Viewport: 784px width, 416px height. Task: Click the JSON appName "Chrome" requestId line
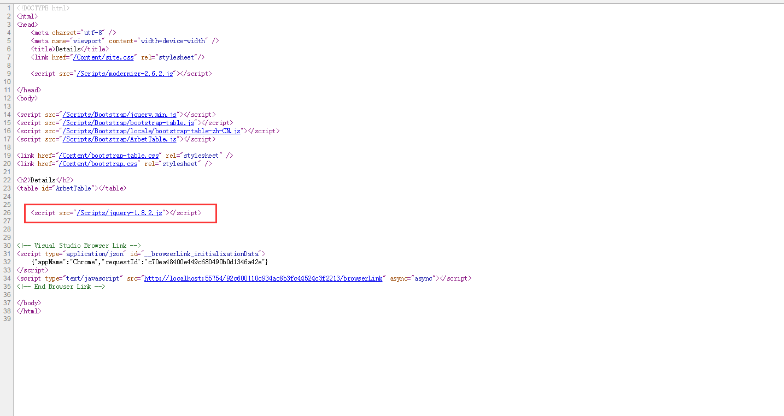(x=150, y=262)
